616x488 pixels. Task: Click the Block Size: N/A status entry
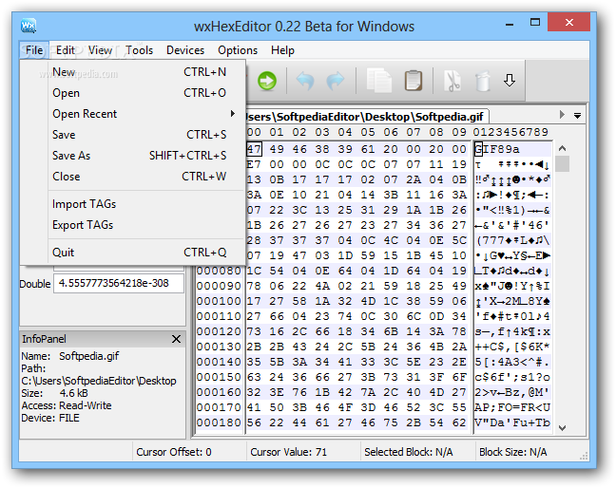512,452
